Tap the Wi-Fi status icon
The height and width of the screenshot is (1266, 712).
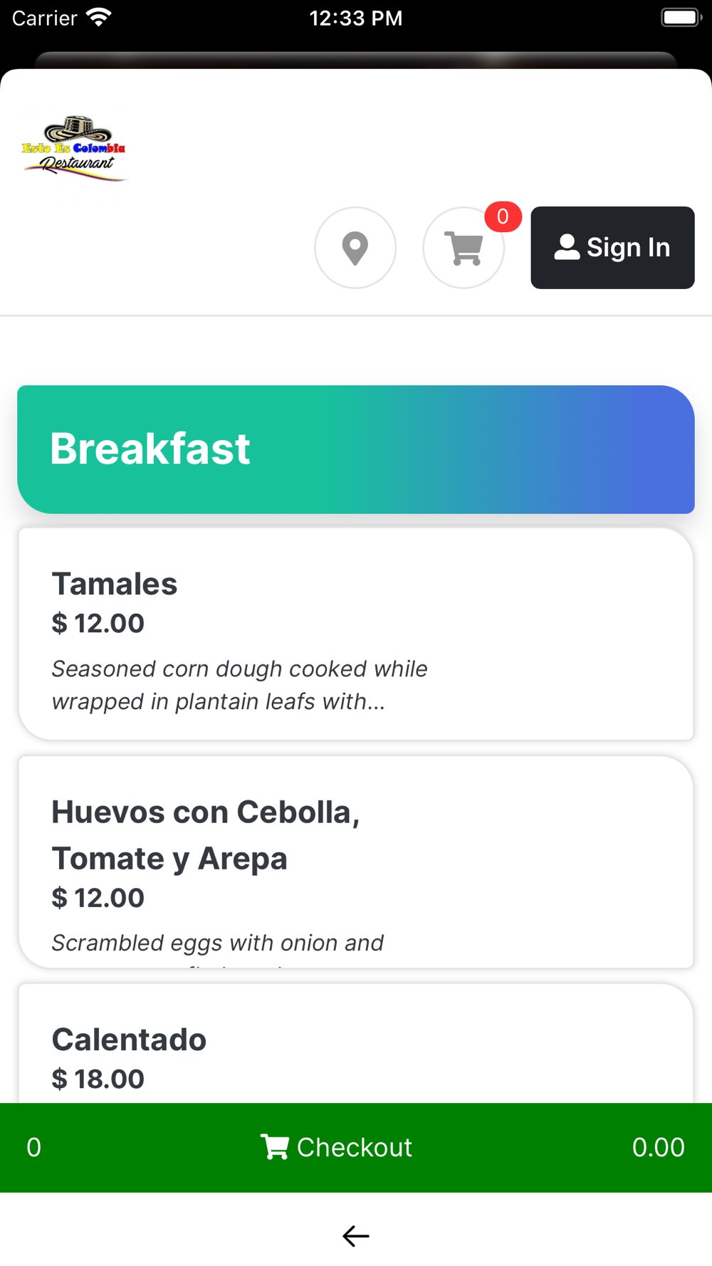pos(99,17)
